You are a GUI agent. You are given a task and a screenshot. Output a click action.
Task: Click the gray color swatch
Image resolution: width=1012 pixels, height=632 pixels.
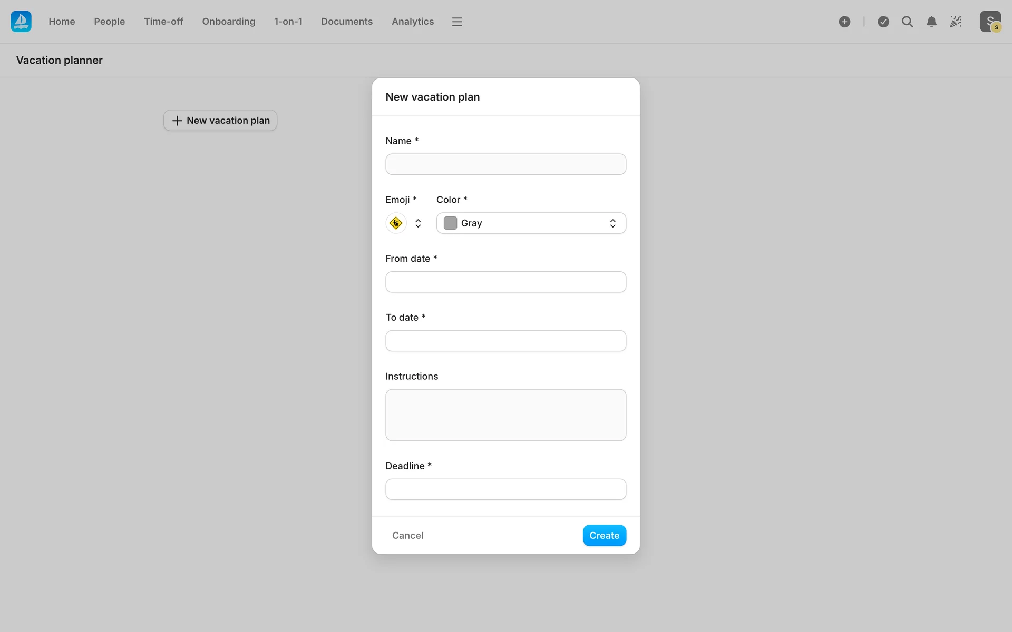[450, 223]
